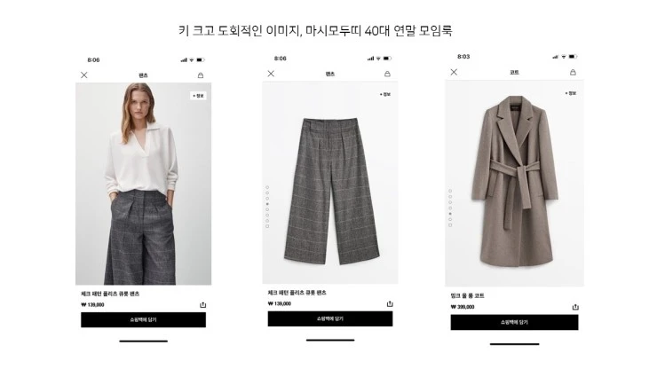Screen dimensions: 657x369
Task: Close the middle pants product screen
Action: coord(271,74)
